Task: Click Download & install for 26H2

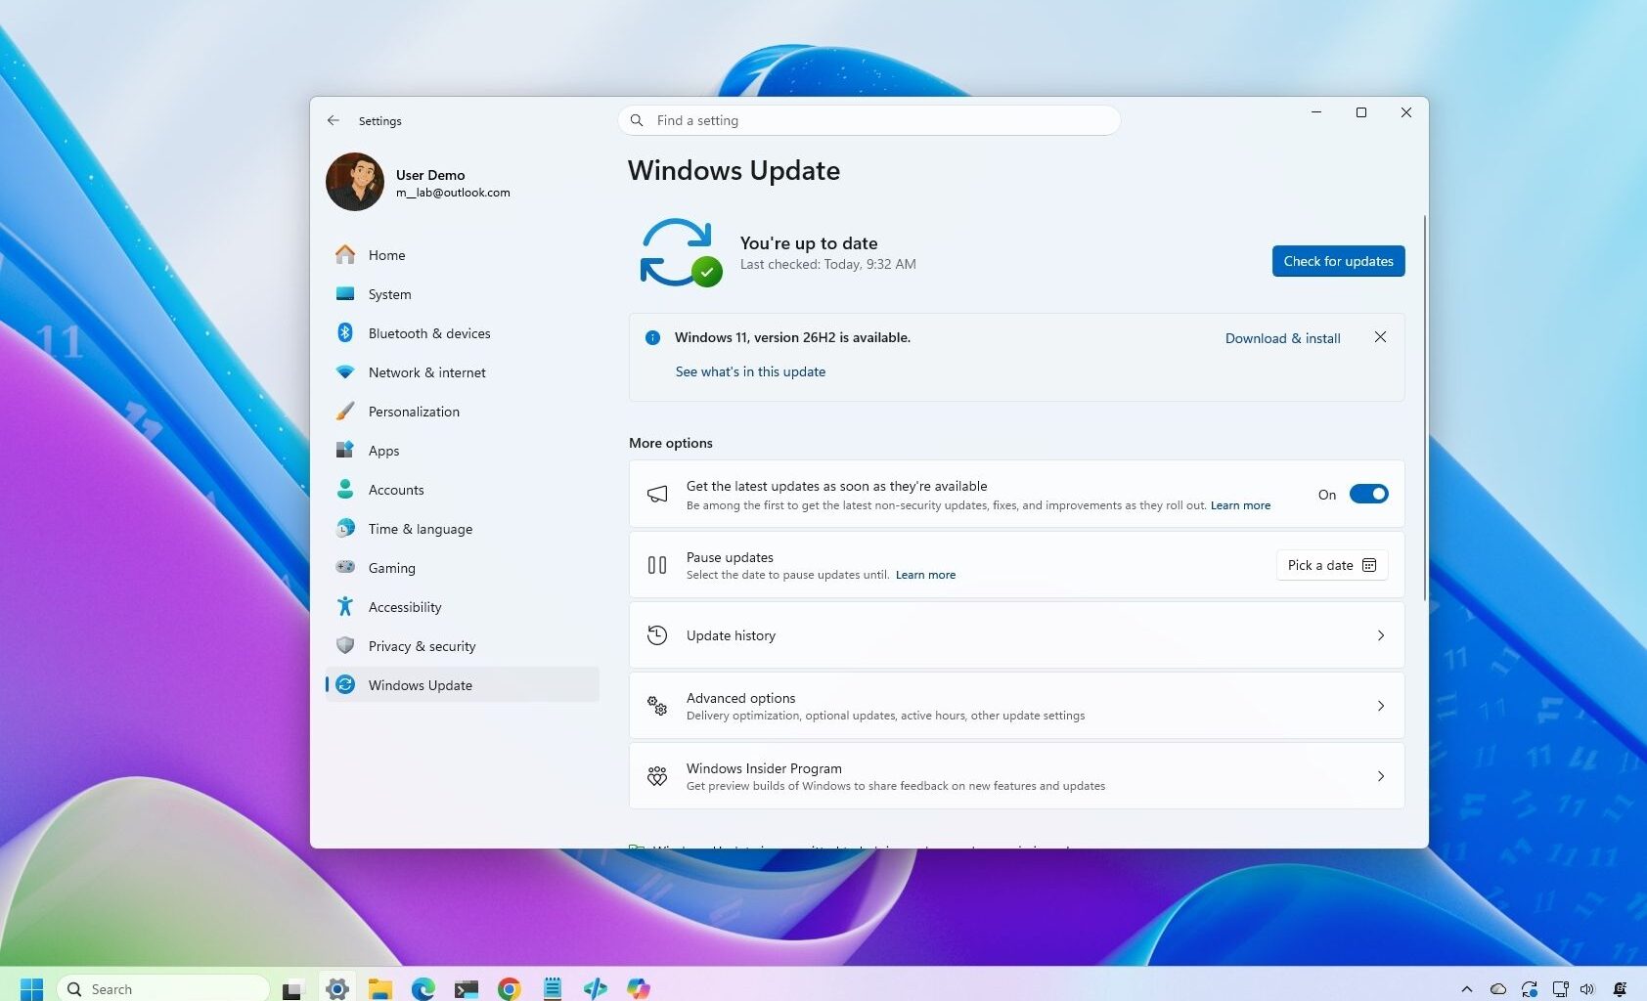Action: pyautogui.click(x=1282, y=338)
